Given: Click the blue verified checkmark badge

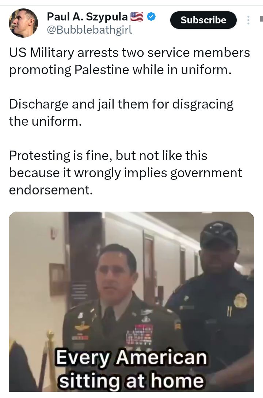Looking at the screenshot, I should point(152,17).
